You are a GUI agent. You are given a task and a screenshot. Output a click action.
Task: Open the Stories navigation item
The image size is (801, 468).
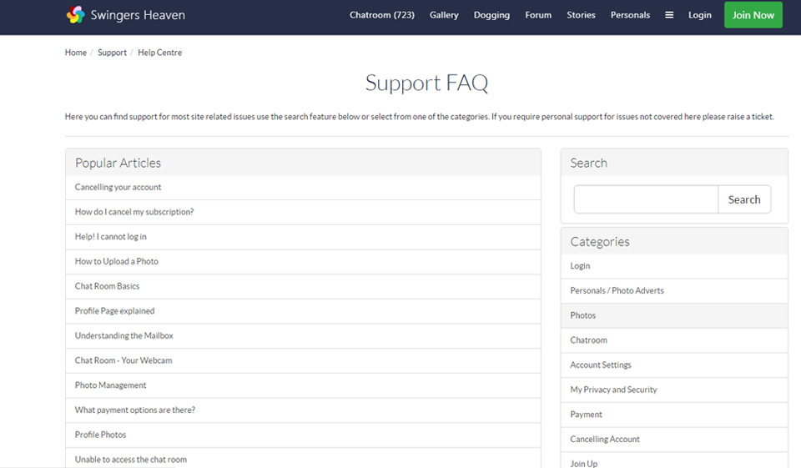581,15
